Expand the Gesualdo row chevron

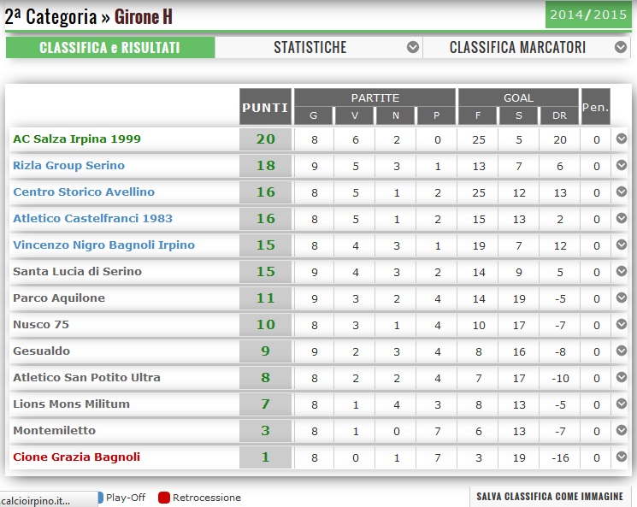point(622,351)
